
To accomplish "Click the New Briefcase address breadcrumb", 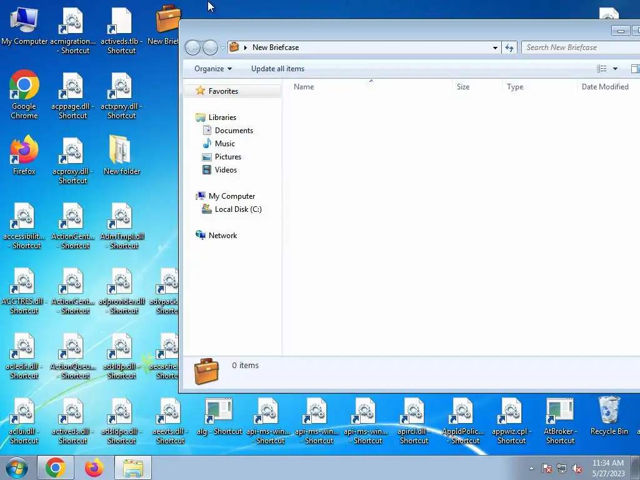I will pyautogui.click(x=276, y=47).
